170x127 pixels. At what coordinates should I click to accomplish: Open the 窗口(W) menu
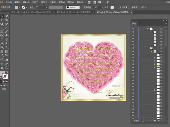[x=71, y=2]
